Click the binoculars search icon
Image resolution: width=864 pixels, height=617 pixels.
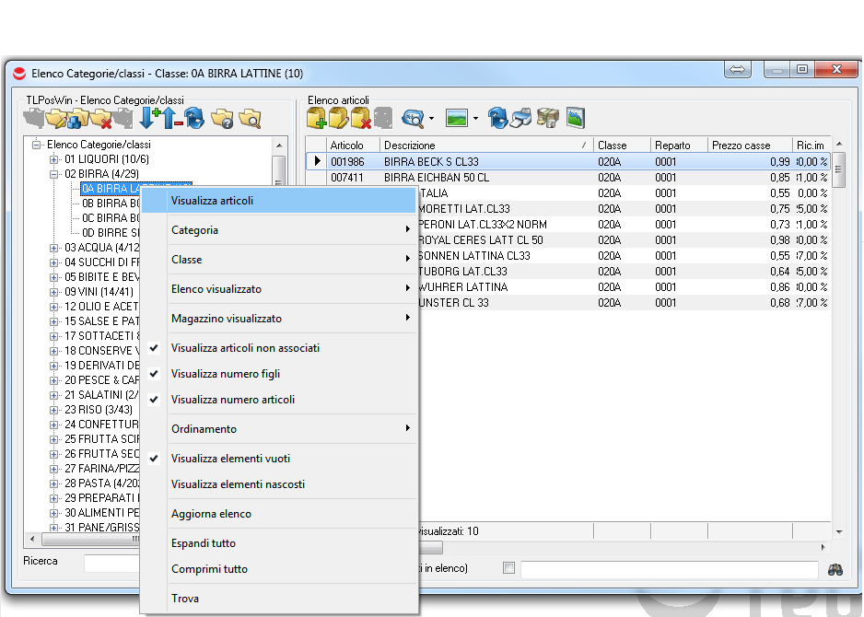coord(835,569)
